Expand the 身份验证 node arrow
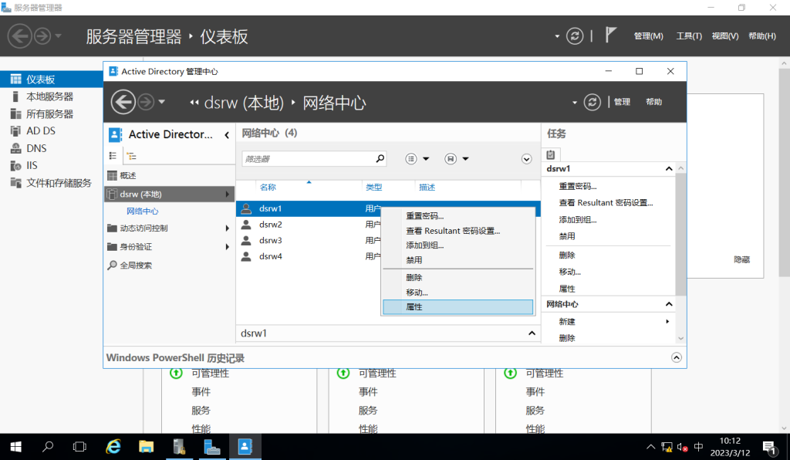This screenshot has width=790, height=460. pos(228,247)
